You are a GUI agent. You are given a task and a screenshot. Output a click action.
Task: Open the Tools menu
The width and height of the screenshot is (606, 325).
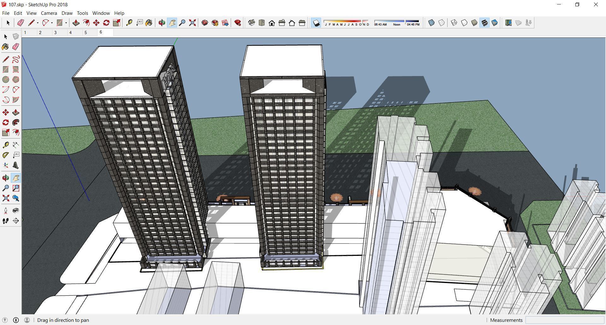pyautogui.click(x=82, y=13)
